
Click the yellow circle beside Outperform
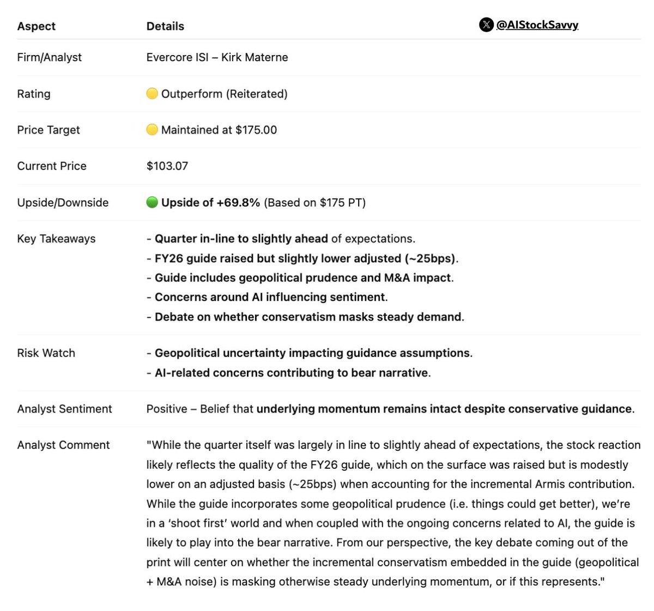[x=152, y=94]
